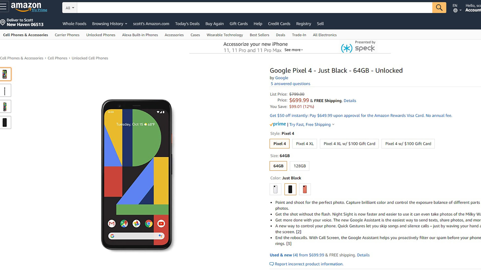Expand Try Fast, Free Shipping dropdown

[312, 124]
